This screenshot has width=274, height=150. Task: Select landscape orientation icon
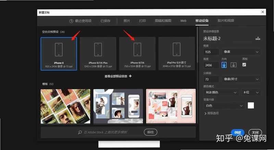click(234, 65)
